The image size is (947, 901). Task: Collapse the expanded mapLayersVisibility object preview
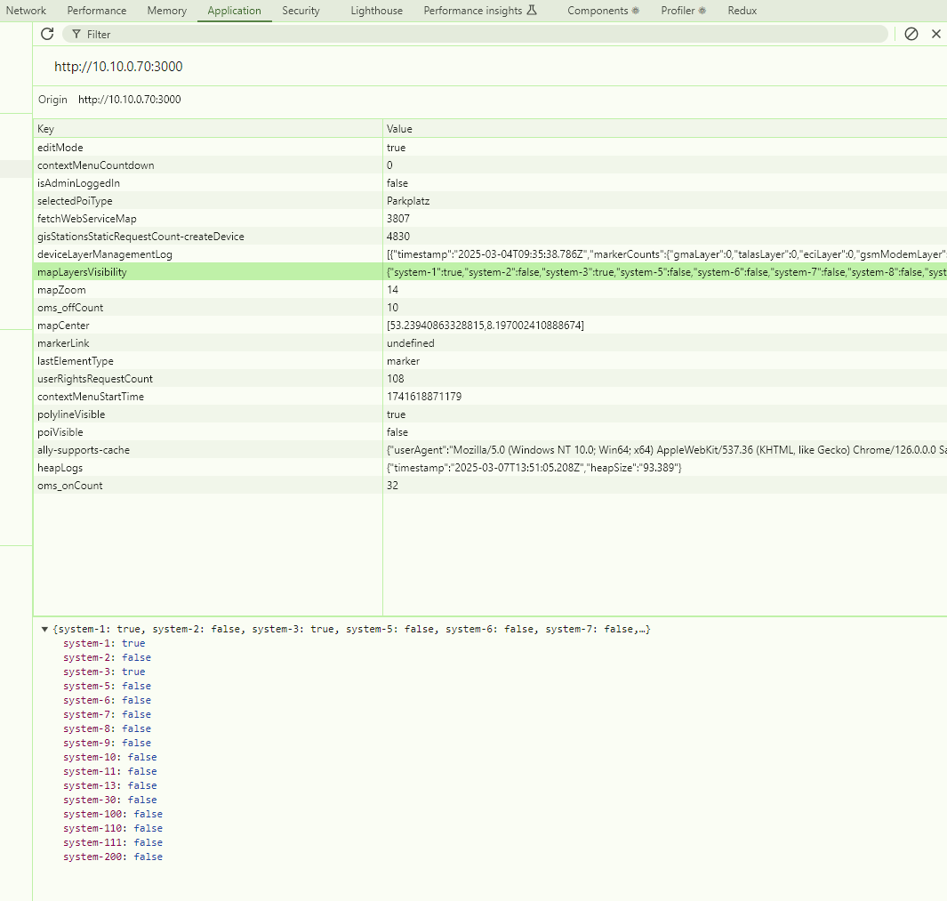(x=44, y=629)
